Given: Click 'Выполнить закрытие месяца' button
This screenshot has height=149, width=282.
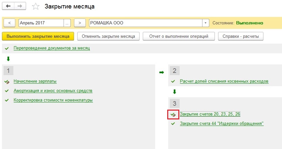Looking at the screenshot, I should point(38,36).
